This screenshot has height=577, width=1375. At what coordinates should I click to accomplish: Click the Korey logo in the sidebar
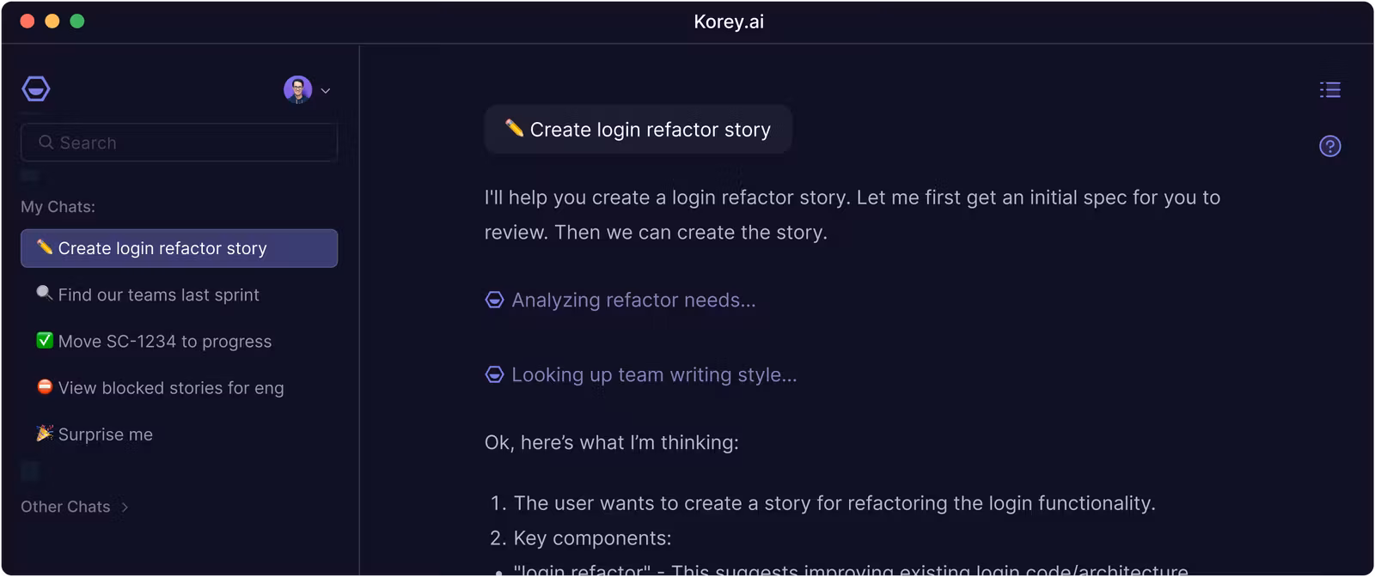pyautogui.click(x=35, y=89)
